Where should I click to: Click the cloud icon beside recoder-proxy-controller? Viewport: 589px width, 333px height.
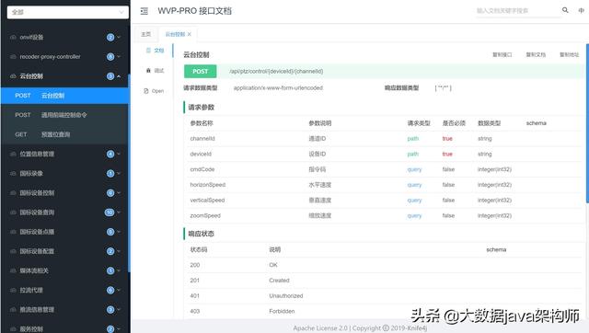pos(13,57)
